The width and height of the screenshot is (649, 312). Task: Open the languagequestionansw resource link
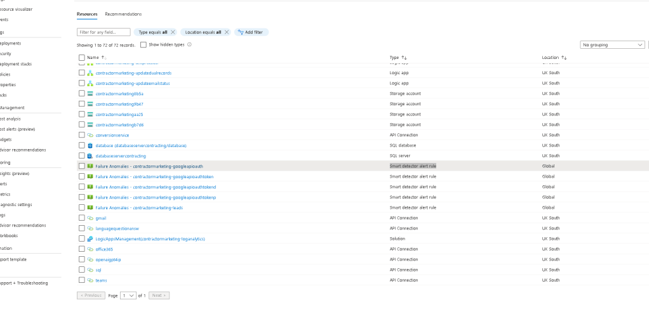117,228
